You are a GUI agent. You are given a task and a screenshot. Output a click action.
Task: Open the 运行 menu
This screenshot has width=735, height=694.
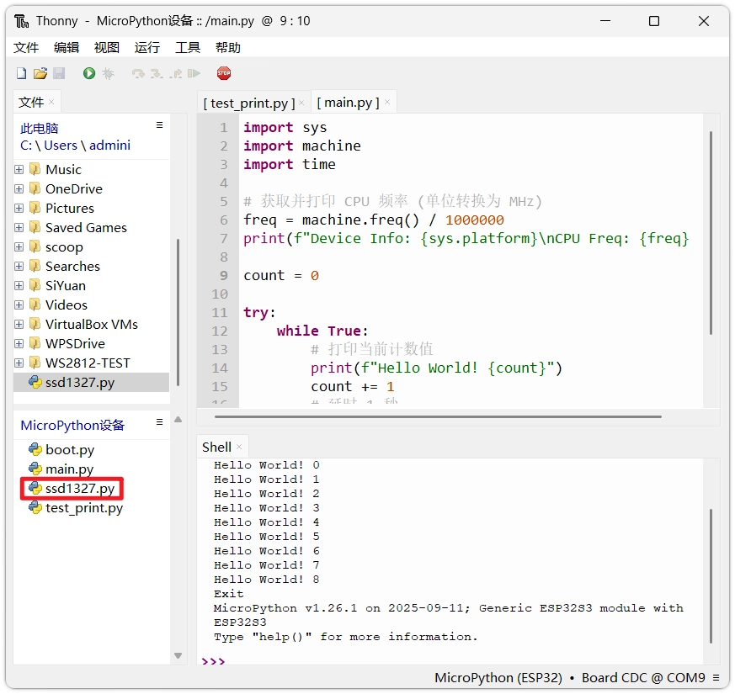(x=146, y=48)
